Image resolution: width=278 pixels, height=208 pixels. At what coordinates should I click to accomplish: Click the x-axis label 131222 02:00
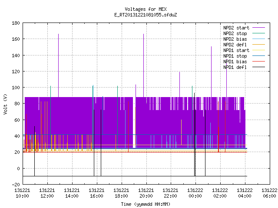[x=220, y=193]
